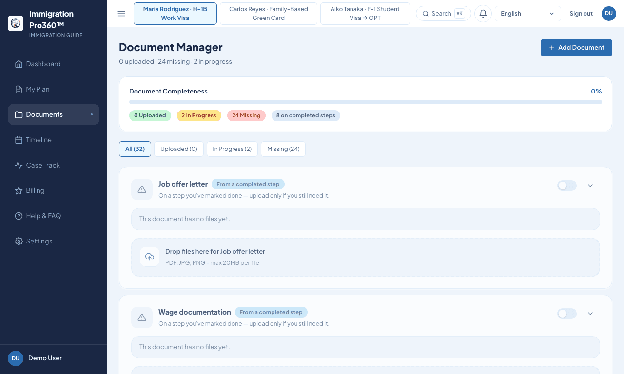Toggle the Job offer letter switch
This screenshot has width=624, height=374.
(567, 186)
